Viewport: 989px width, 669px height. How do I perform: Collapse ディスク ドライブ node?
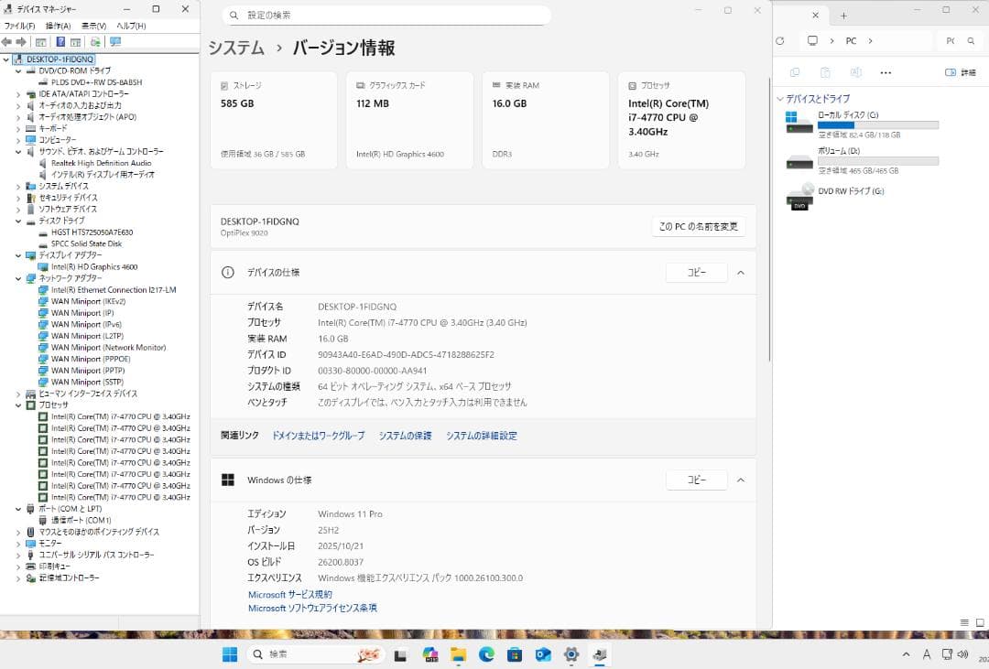18,221
